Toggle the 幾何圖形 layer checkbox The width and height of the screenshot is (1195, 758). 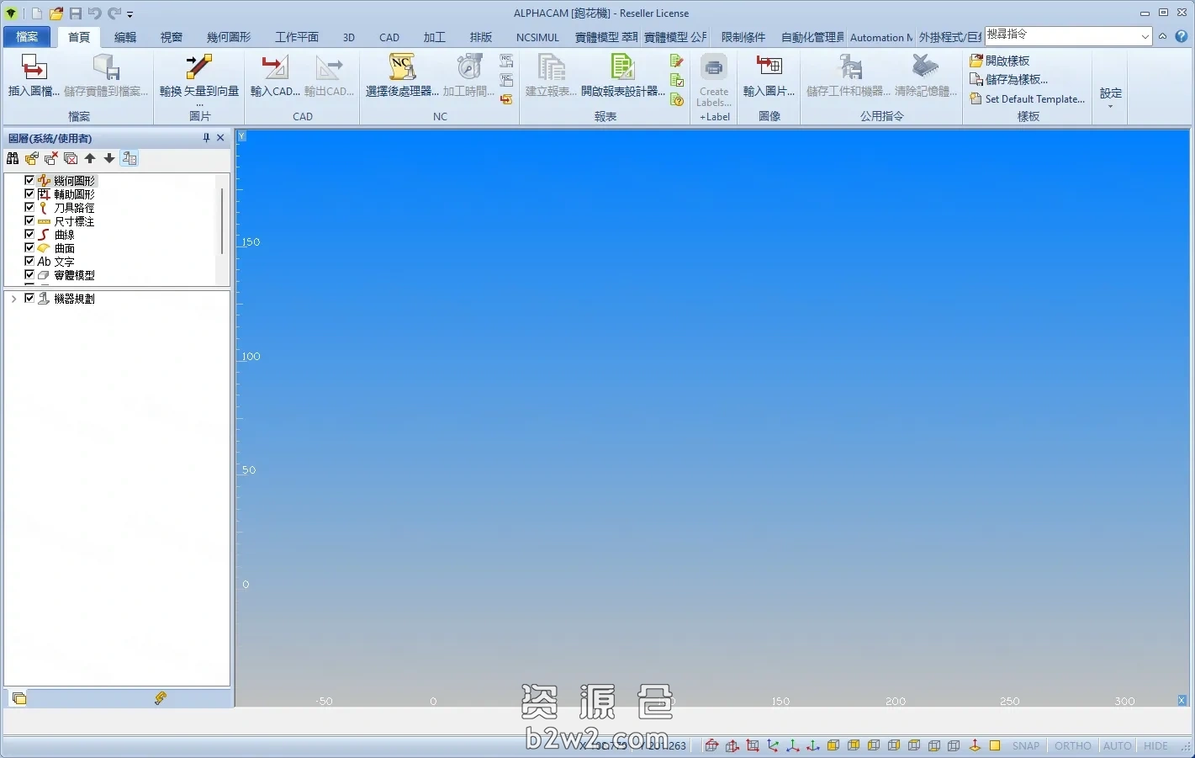point(29,180)
